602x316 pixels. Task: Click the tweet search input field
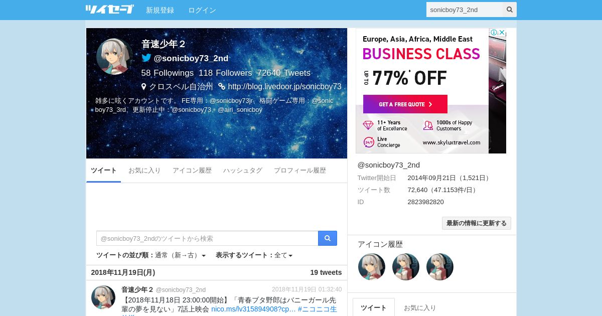pos(207,238)
